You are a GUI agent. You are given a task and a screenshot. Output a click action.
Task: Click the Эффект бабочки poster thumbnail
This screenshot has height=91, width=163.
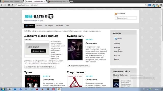[116, 83]
